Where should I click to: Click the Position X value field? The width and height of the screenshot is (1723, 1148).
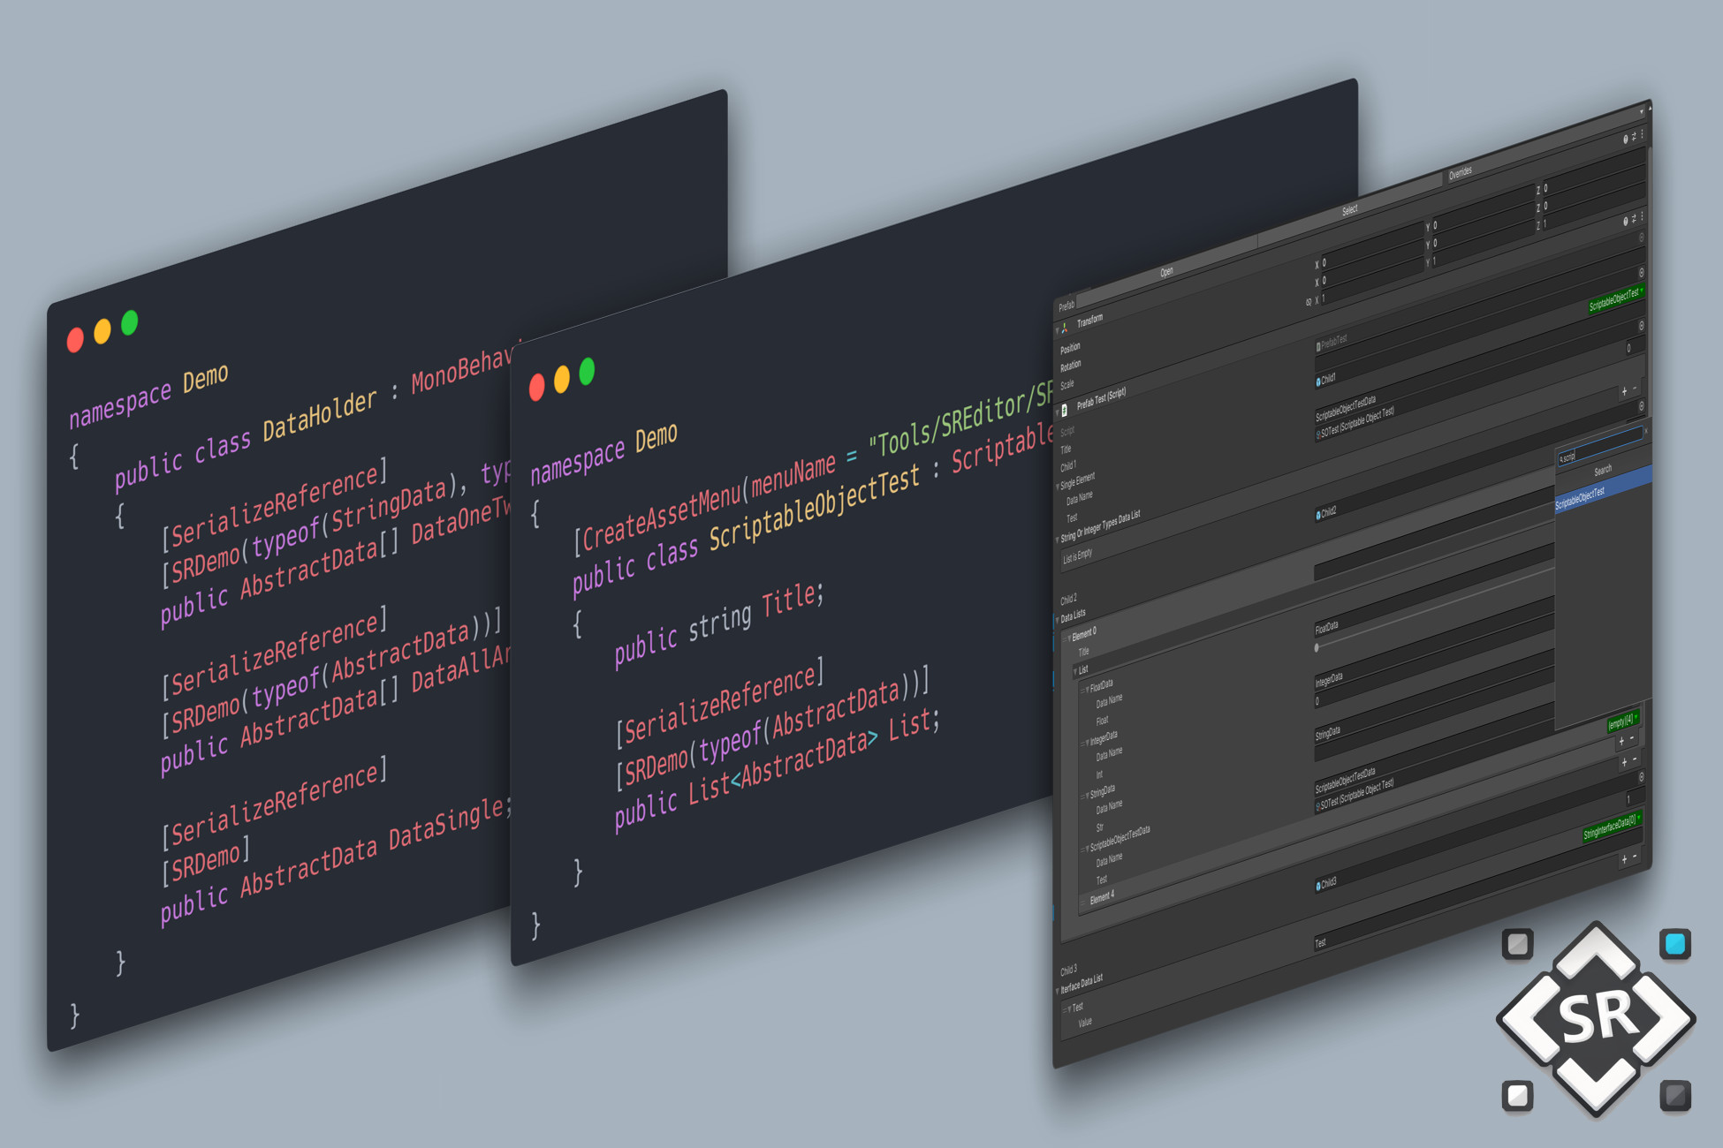(1372, 247)
